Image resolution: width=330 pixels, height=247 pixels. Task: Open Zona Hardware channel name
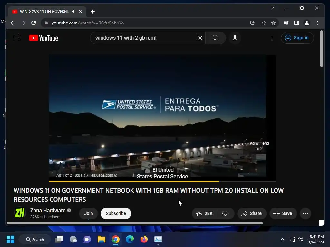tap(48, 210)
